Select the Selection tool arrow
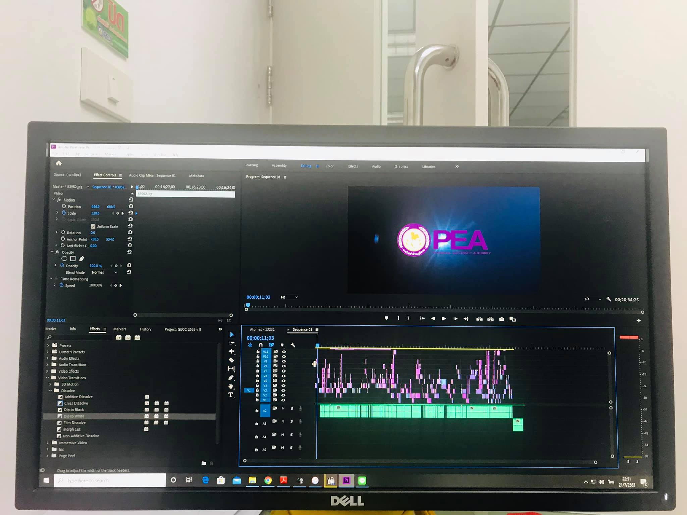This screenshot has width=687, height=515. [x=232, y=334]
